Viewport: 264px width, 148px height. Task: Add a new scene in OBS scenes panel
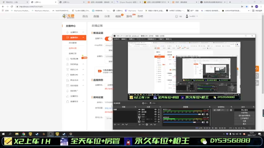click(115, 125)
